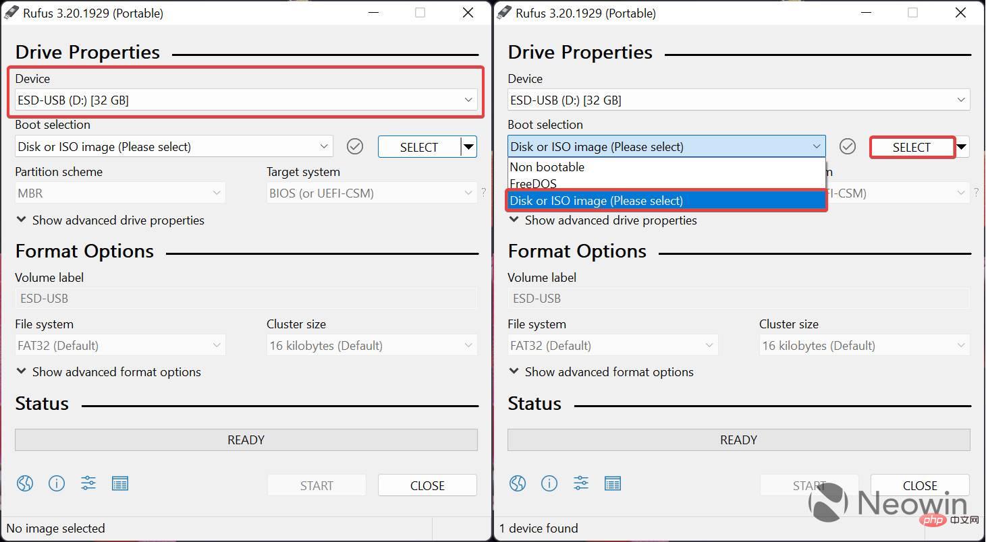
Task: Click CLOSE button in right window
Action: pyautogui.click(x=920, y=485)
